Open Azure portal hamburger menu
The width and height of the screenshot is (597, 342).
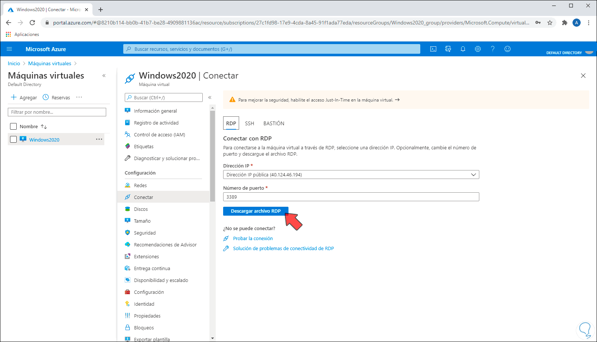(x=10, y=49)
